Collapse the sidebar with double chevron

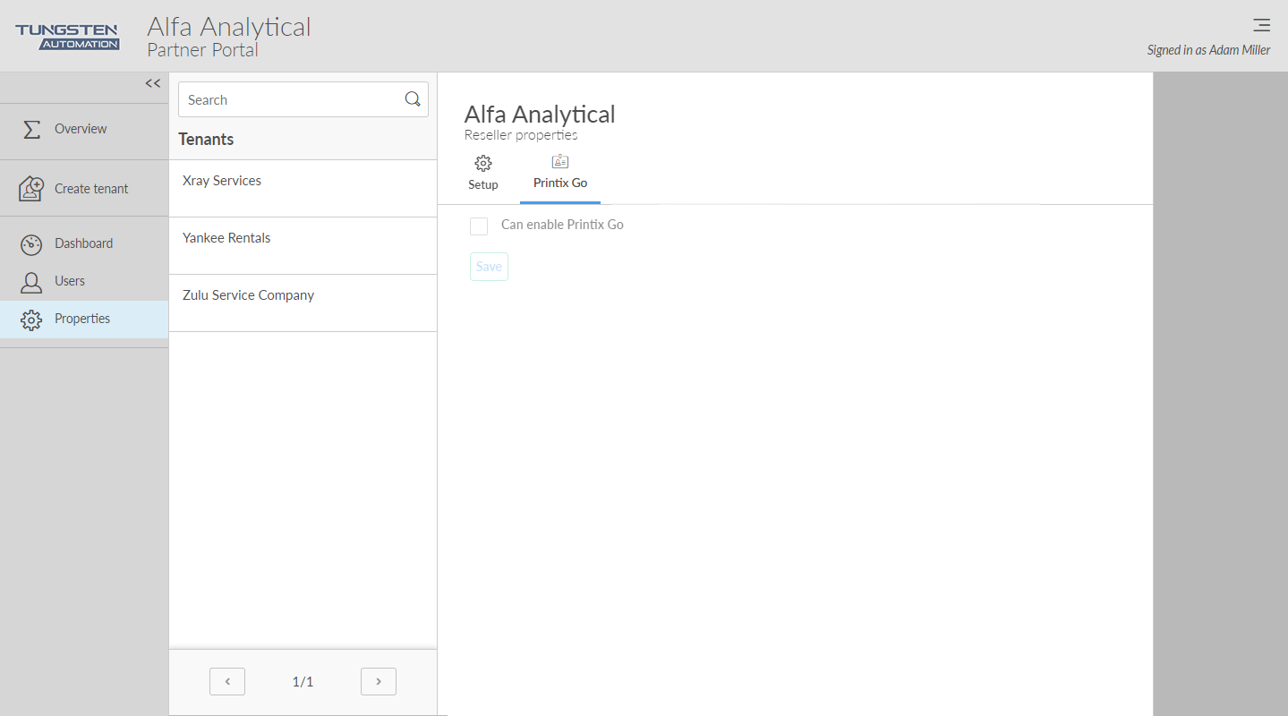pyautogui.click(x=153, y=83)
